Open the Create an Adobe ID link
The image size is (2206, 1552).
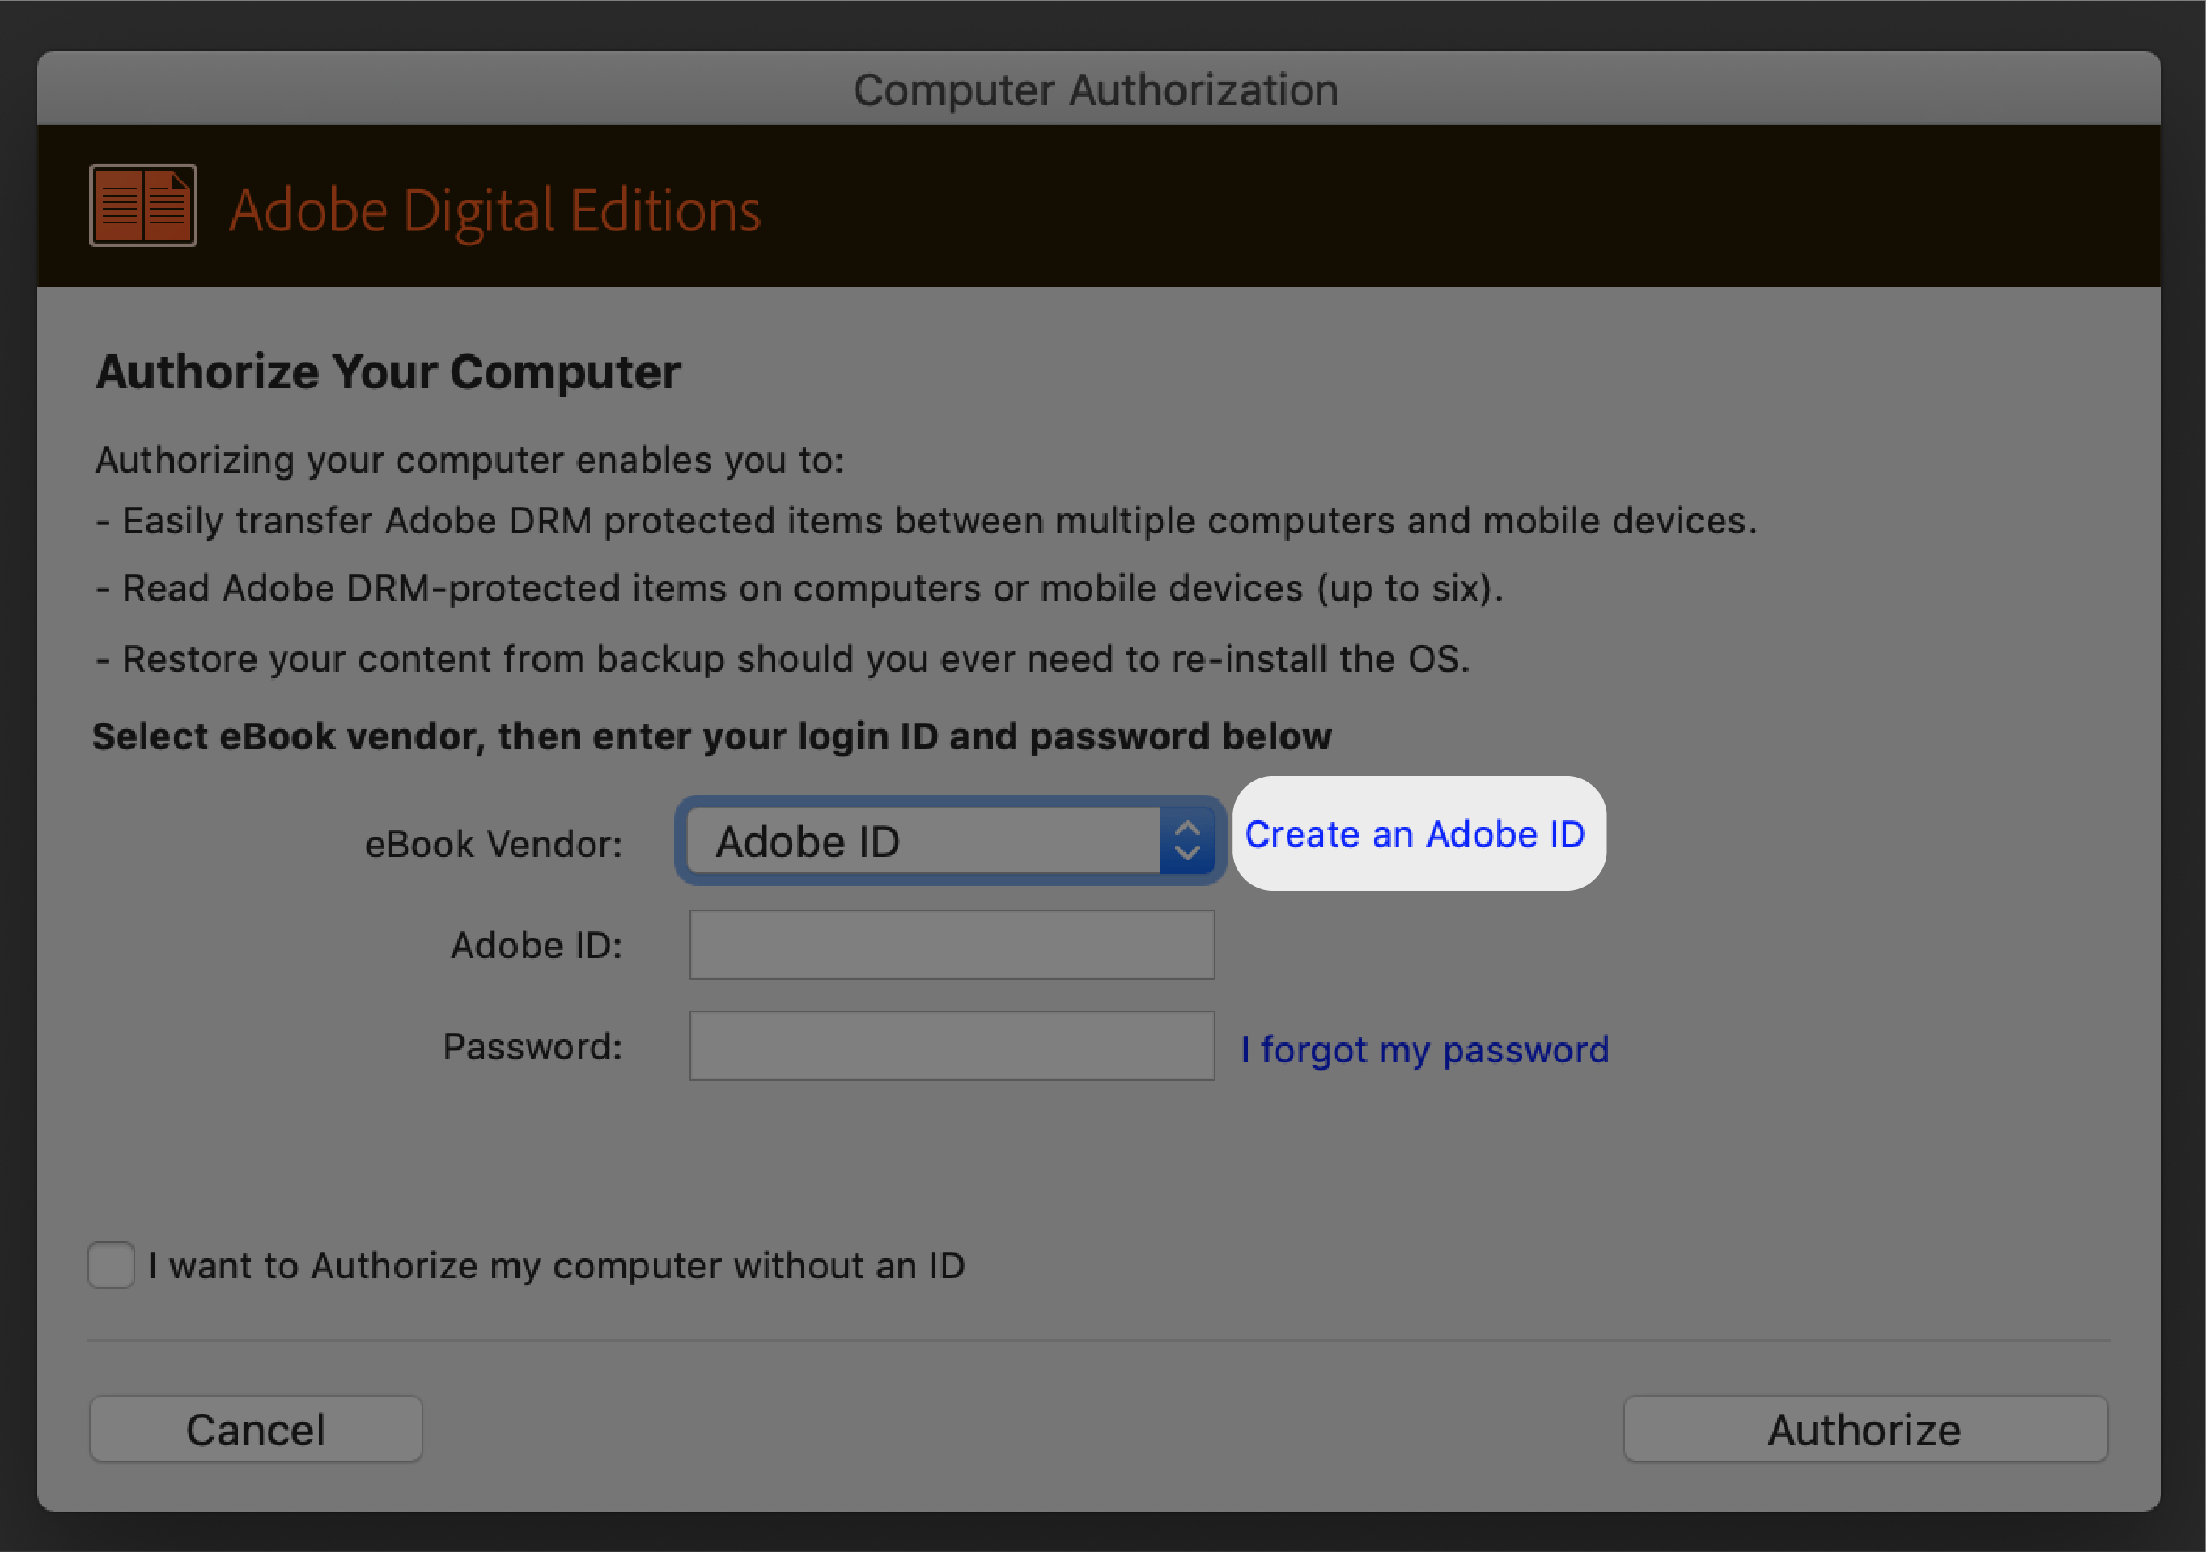[x=1415, y=834]
